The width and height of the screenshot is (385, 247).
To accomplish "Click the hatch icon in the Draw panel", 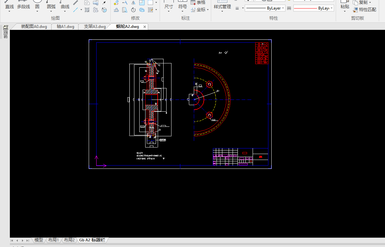I will [x=87, y=10].
